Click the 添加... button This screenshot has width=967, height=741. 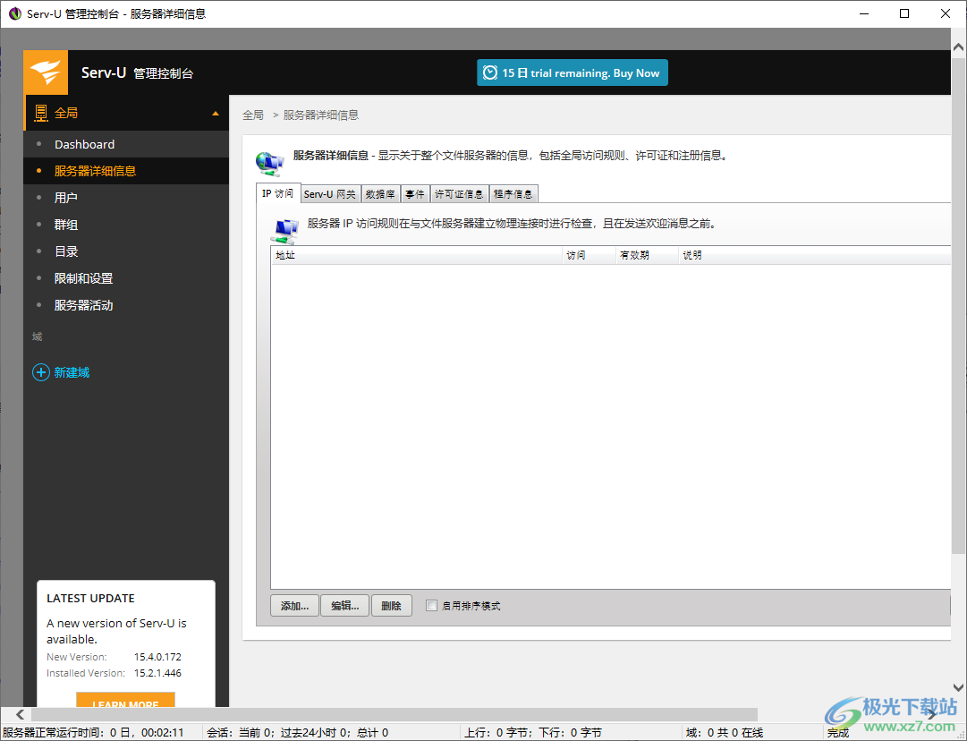point(295,606)
